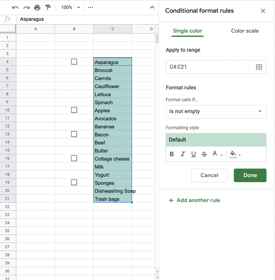Viewport: 275px width, 280px height.
Task: Select the Single color tab
Action: pos(187,31)
